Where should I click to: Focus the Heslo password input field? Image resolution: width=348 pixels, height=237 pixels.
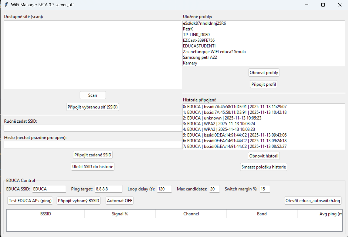[x=93, y=144]
